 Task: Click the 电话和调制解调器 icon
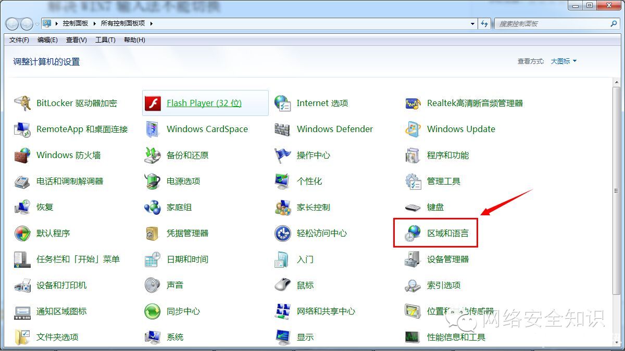(x=22, y=181)
